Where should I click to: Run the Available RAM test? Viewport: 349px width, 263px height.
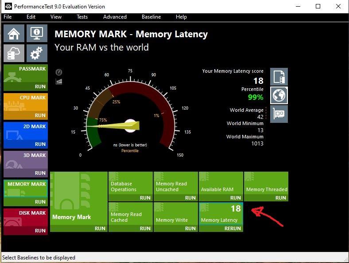click(236, 198)
